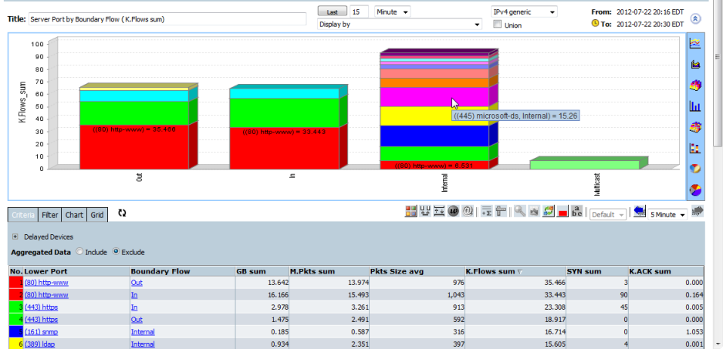Switch to the Filter tab
This screenshot has height=349, width=723.
tap(50, 215)
